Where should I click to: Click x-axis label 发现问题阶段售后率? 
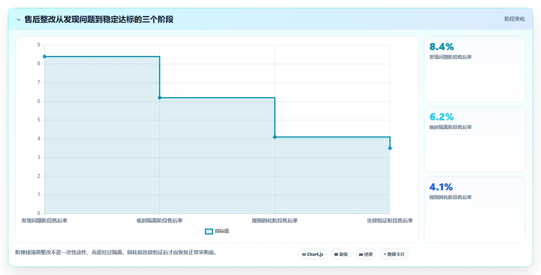44,221
